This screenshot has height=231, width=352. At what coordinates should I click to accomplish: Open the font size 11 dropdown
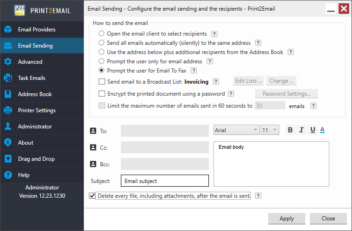pos(270,130)
